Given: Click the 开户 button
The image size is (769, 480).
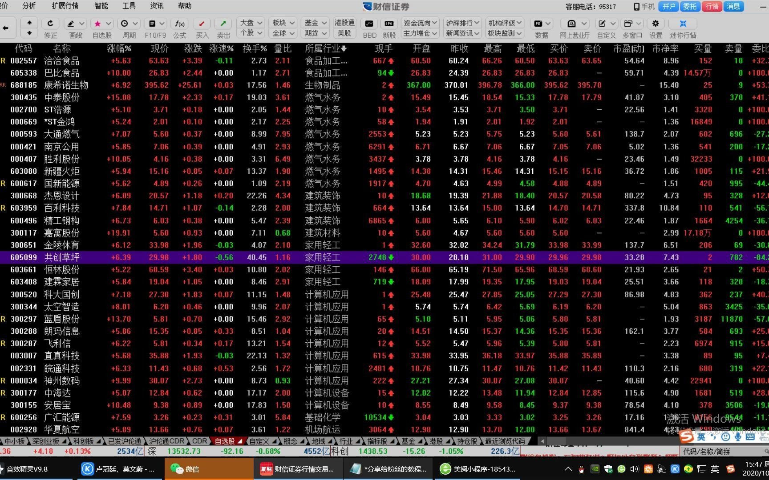Looking at the screenshot, I should [669, 6].
